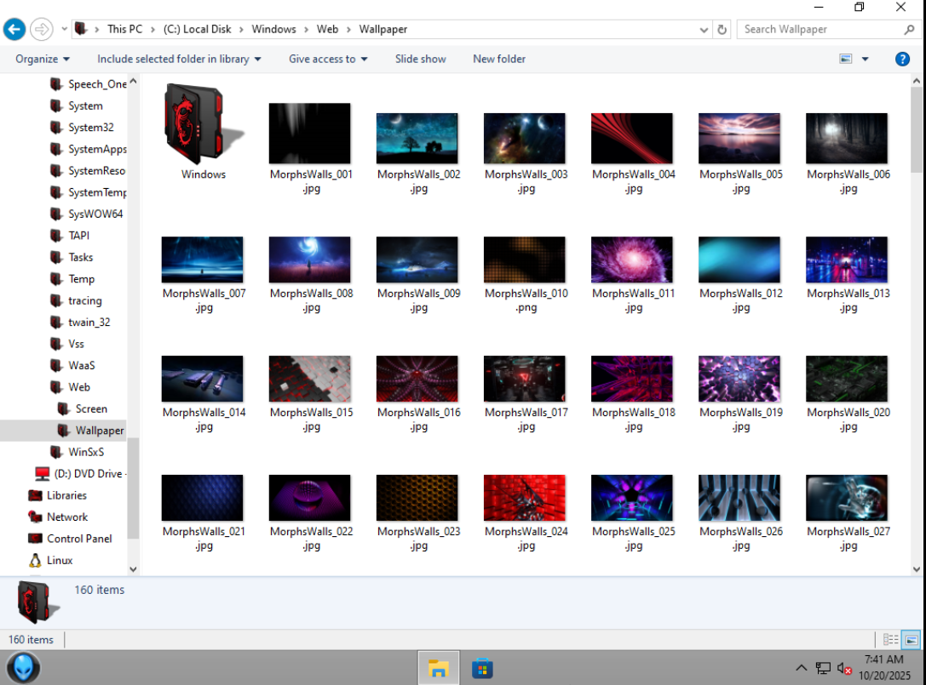Click the Control Panel icon

36,539
